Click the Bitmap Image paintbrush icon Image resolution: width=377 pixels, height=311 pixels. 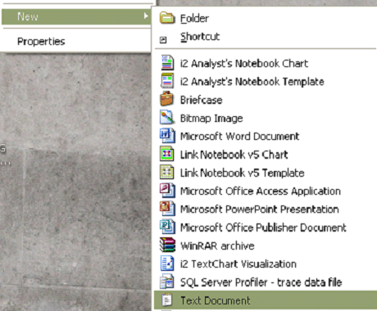[167, 117]
